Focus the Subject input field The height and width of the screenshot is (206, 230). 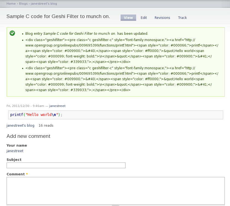(66, 166)
